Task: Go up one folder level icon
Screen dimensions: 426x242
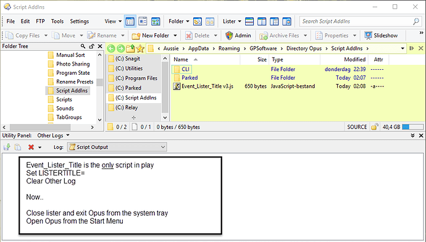Action: click(x=130, y=49)
